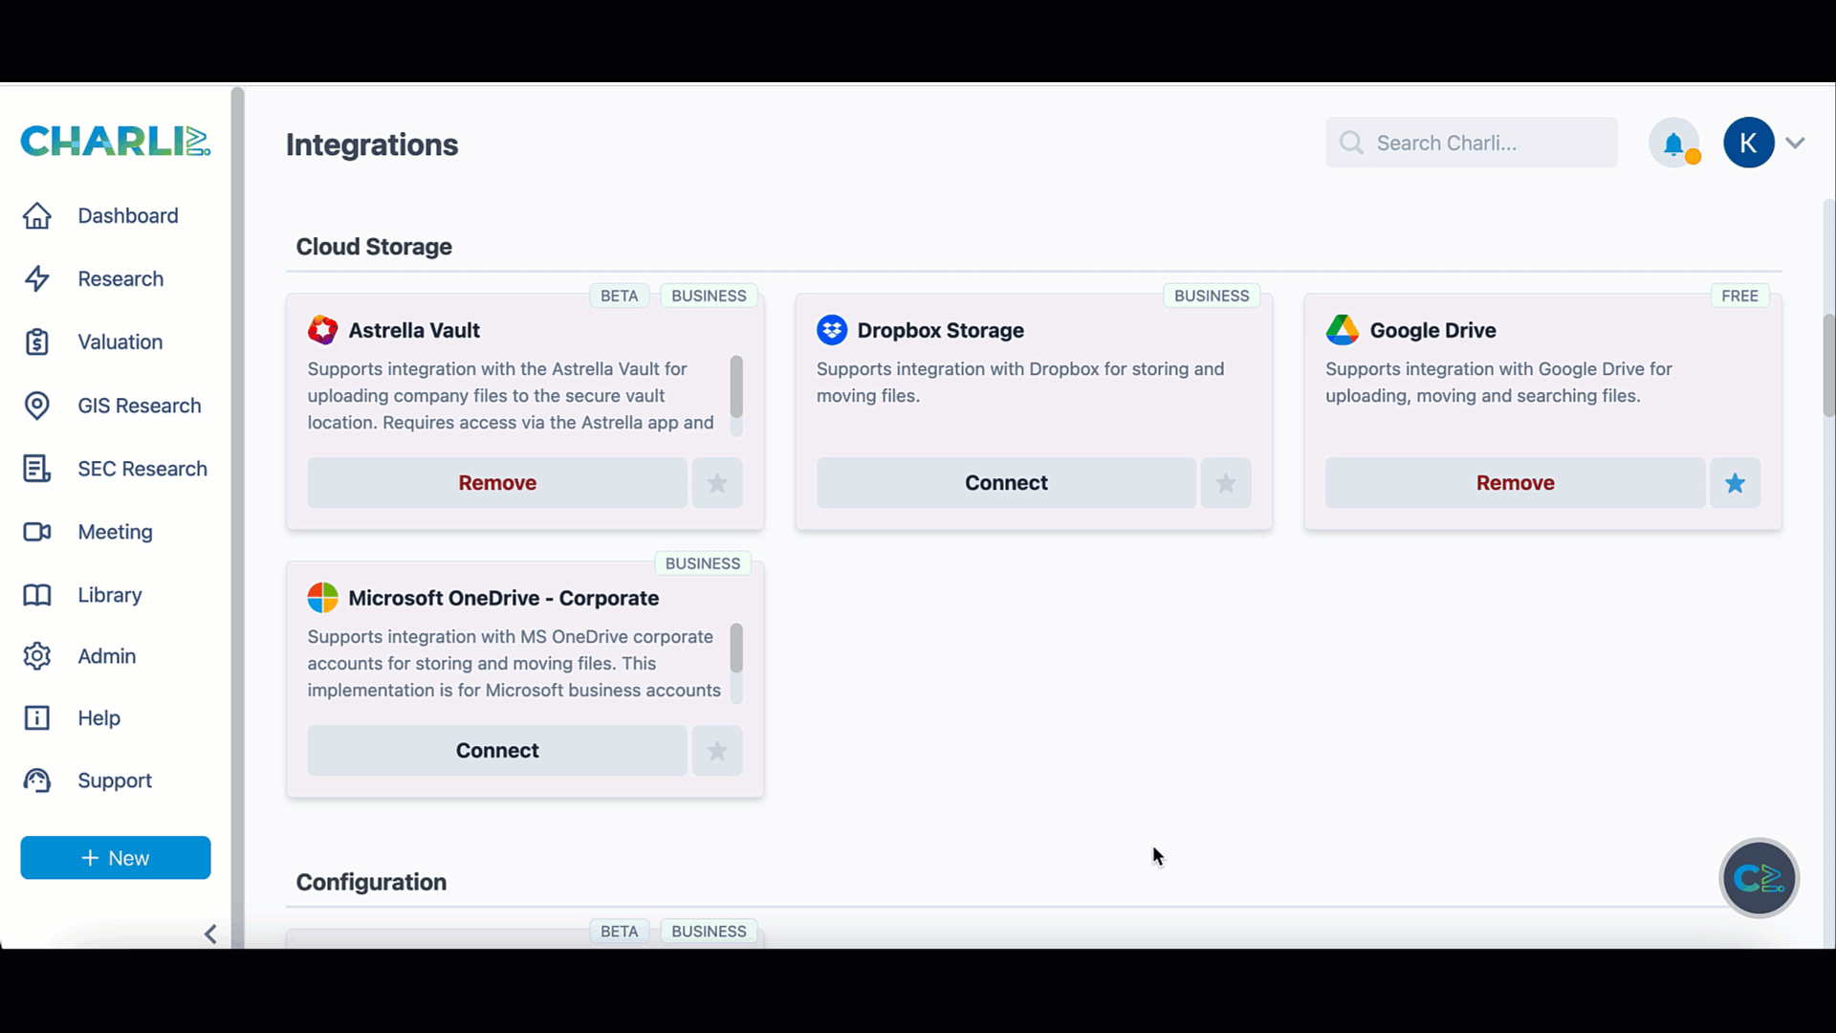Viewport: 1836px width, 1033px height.
Task: Remove the Astrella Vault integration
Action: click(497, 483)
